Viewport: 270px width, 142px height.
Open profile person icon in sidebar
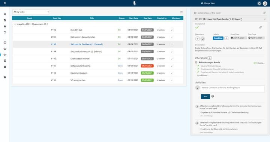(5, 77)
